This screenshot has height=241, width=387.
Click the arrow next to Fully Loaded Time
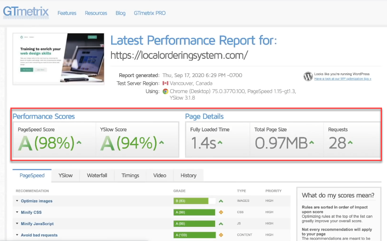(220, 142)
